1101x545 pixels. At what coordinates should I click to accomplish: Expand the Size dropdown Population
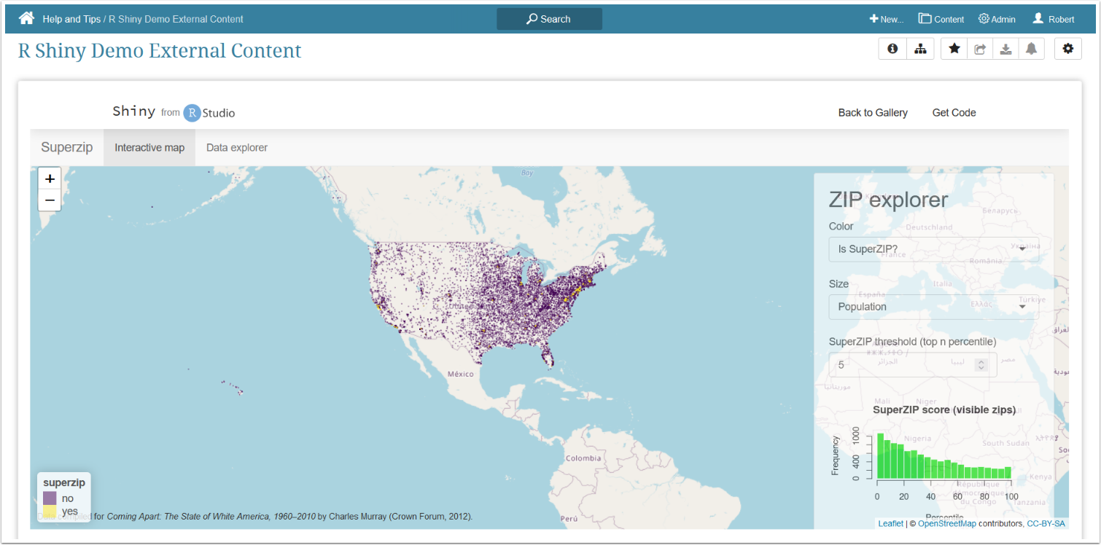[x=934, y=307]
